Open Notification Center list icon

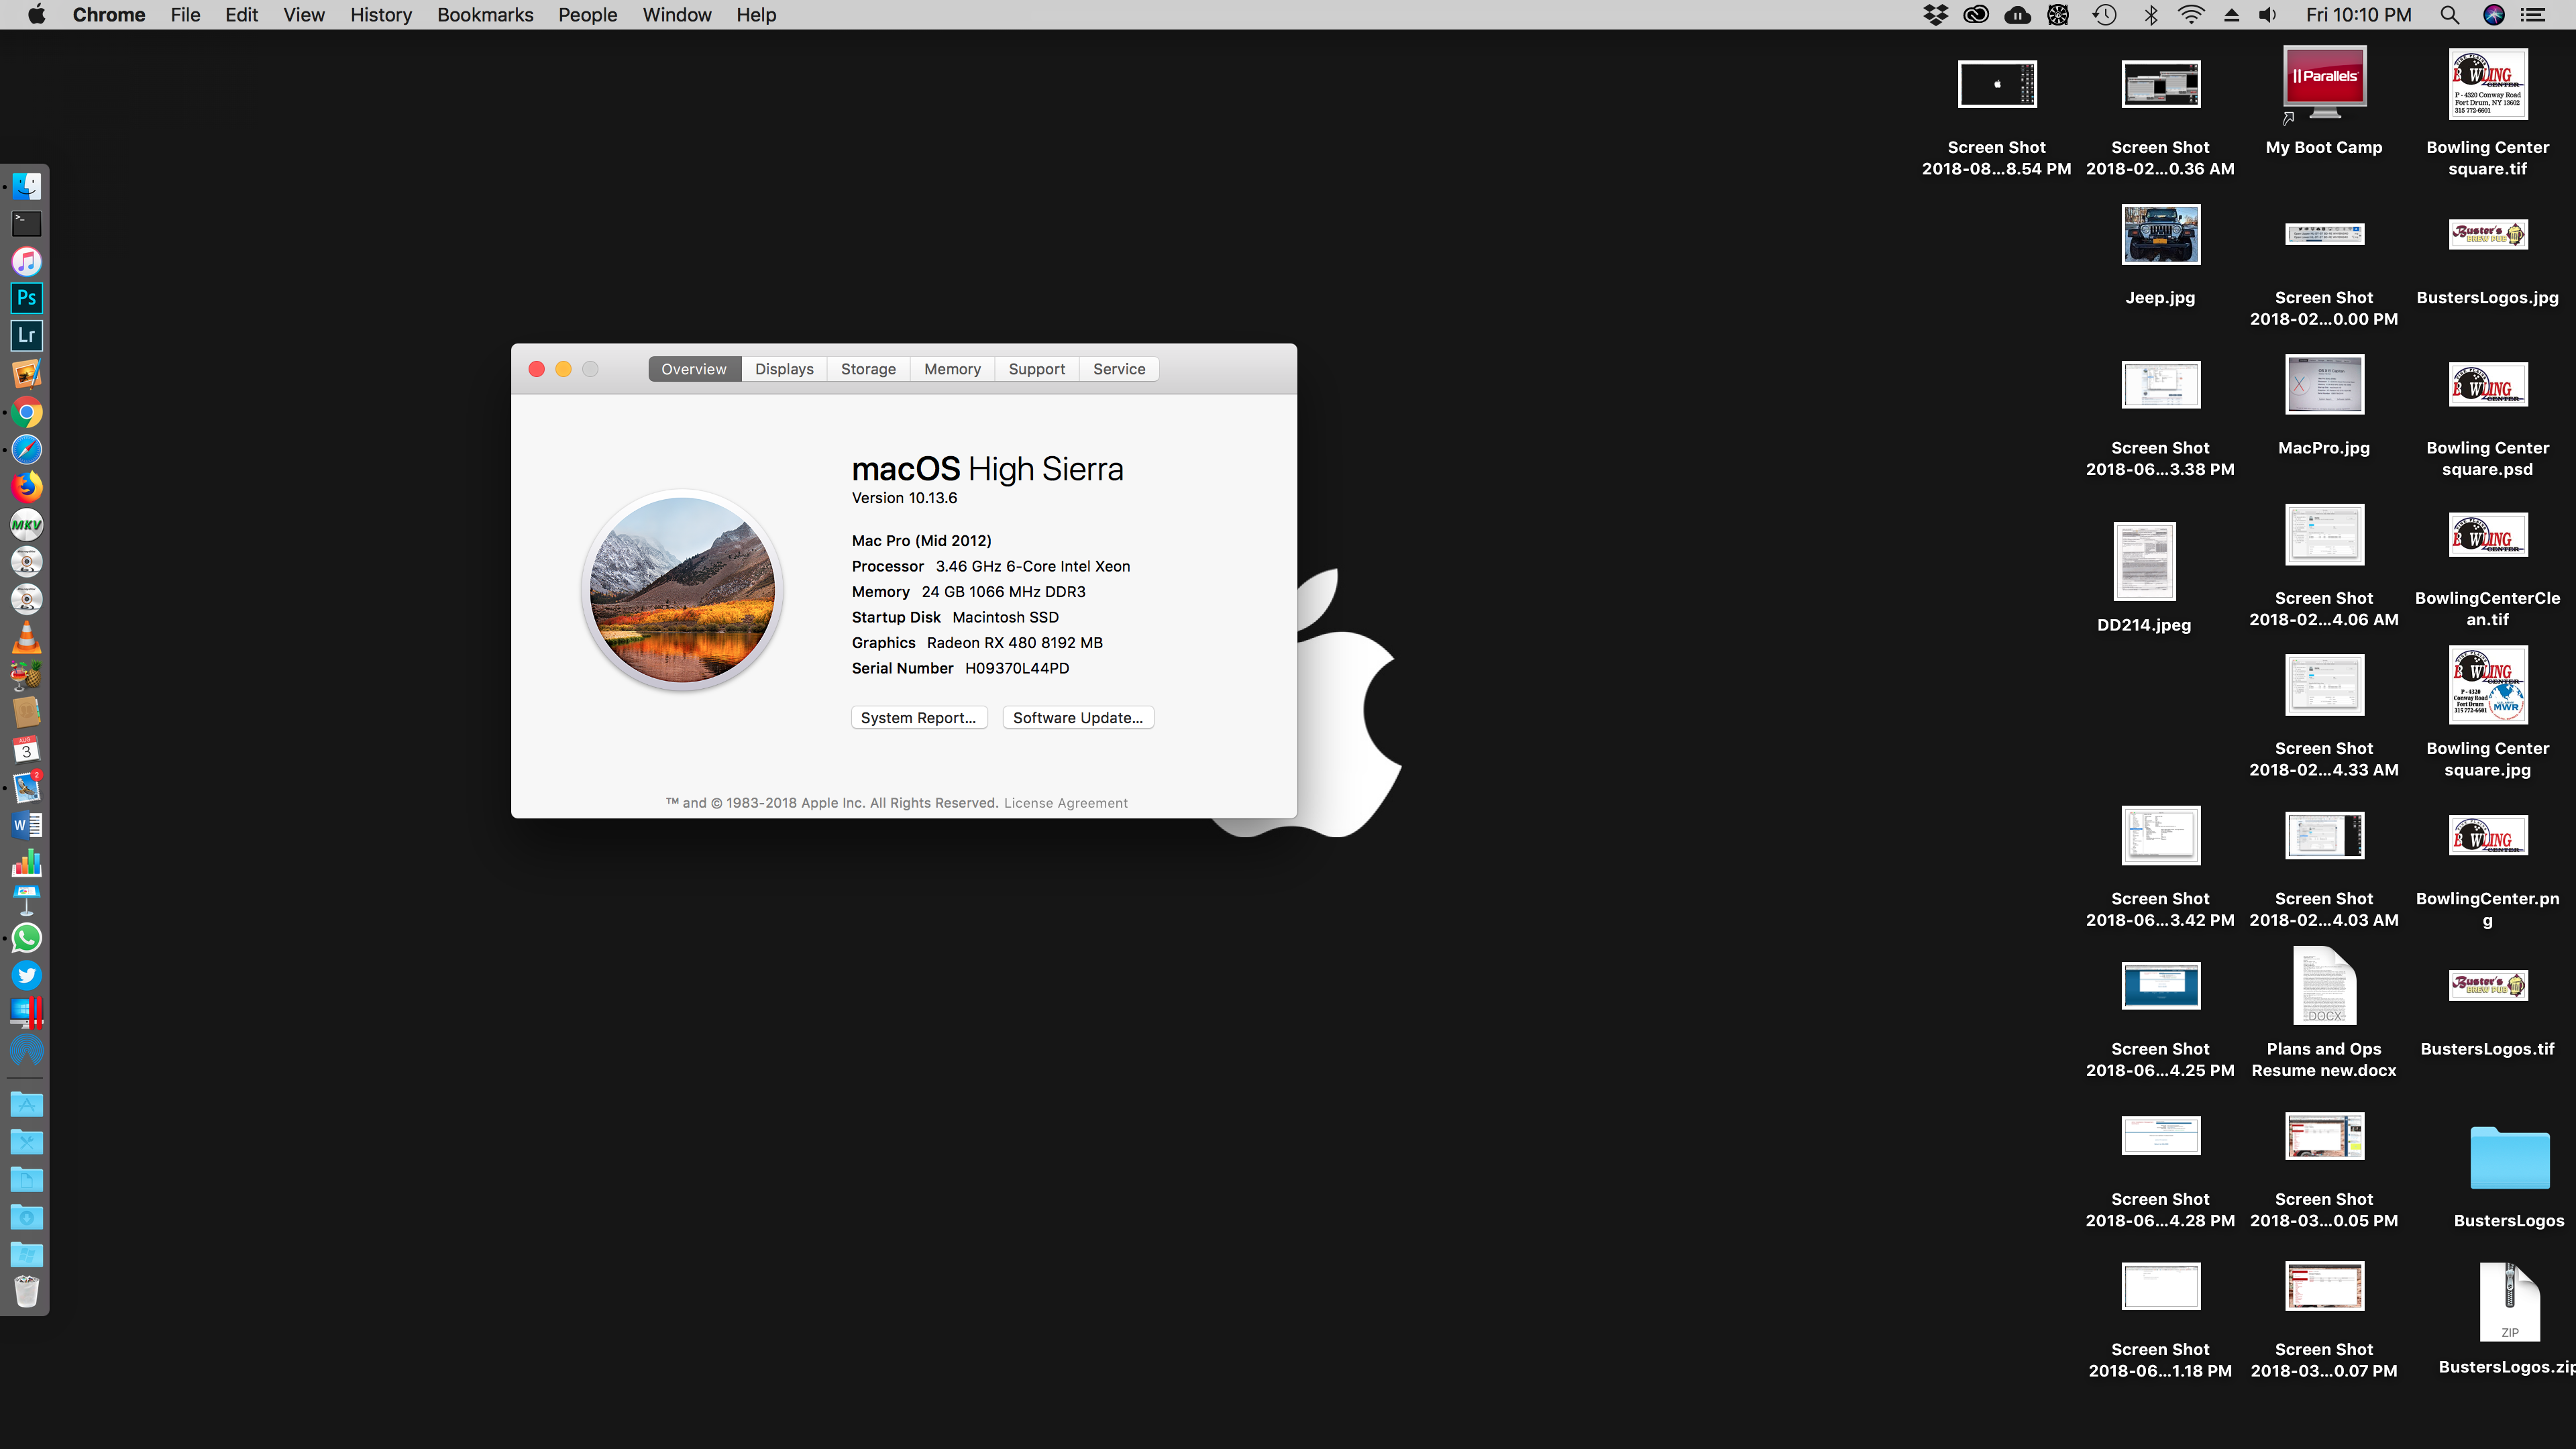2533,15
